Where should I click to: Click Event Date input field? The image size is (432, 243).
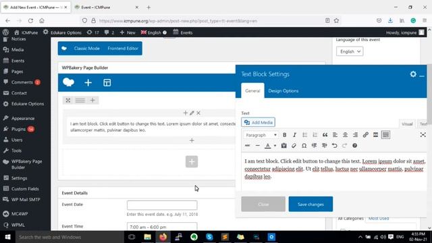162,205
